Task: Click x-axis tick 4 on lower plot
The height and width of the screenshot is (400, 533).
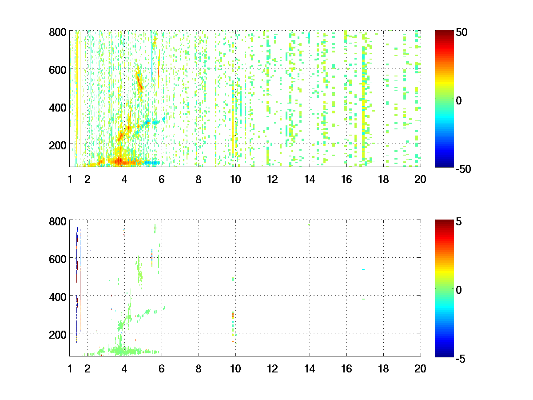Action: (x=125, y=368)
